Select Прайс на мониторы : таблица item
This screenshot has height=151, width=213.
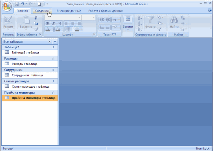(30, 98)
